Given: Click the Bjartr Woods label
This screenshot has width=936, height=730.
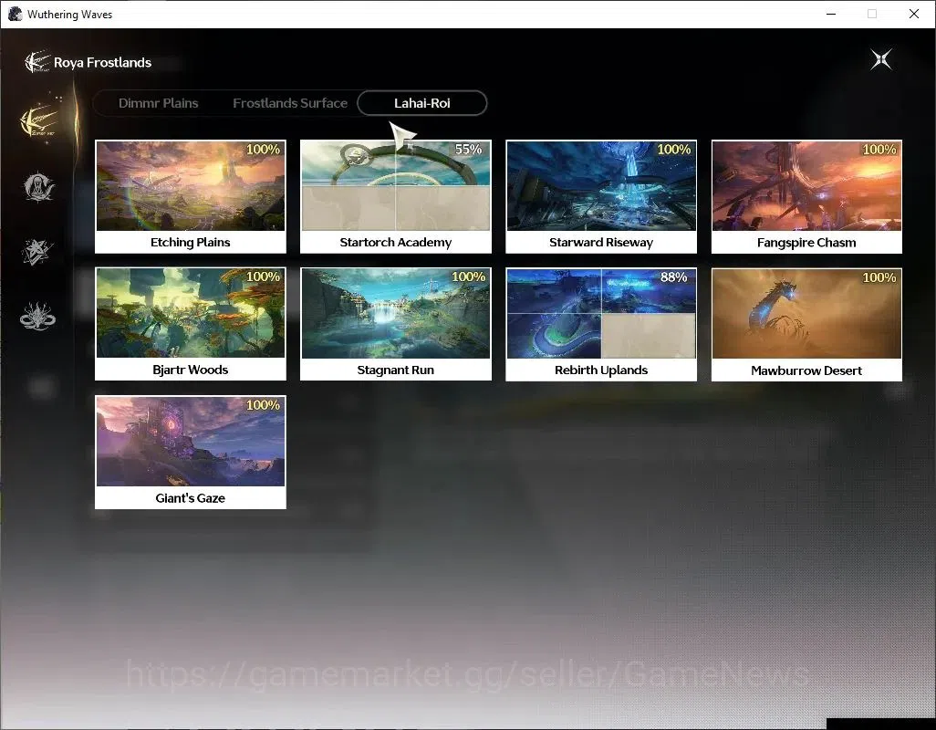Looking at the screenshot, I should coord(191,370).
